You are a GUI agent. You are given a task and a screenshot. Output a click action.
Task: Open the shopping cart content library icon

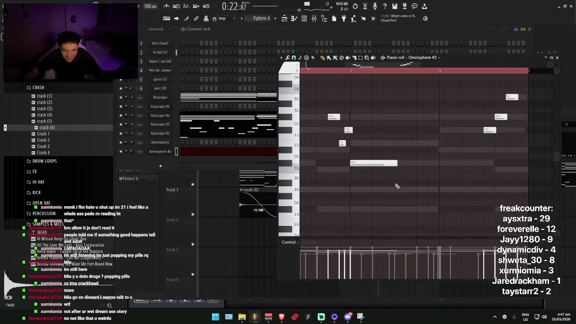tap(373, 18)
